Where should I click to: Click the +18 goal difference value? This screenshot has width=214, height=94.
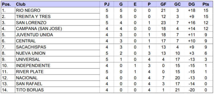click(x=191, y=10)
